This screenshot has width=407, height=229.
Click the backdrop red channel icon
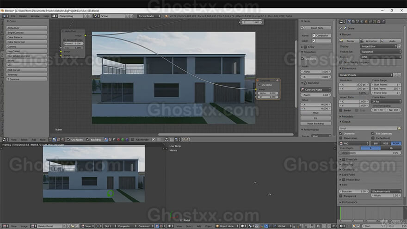pyautogui.click(x=118, y=140)
